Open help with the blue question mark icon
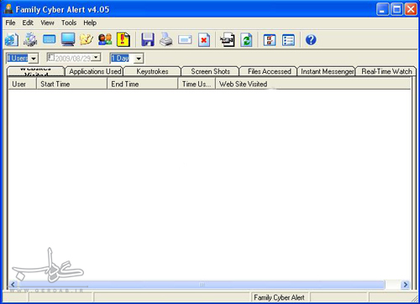Screen dimensions: 420x304 pyautogui.click(x=311, y=40)
